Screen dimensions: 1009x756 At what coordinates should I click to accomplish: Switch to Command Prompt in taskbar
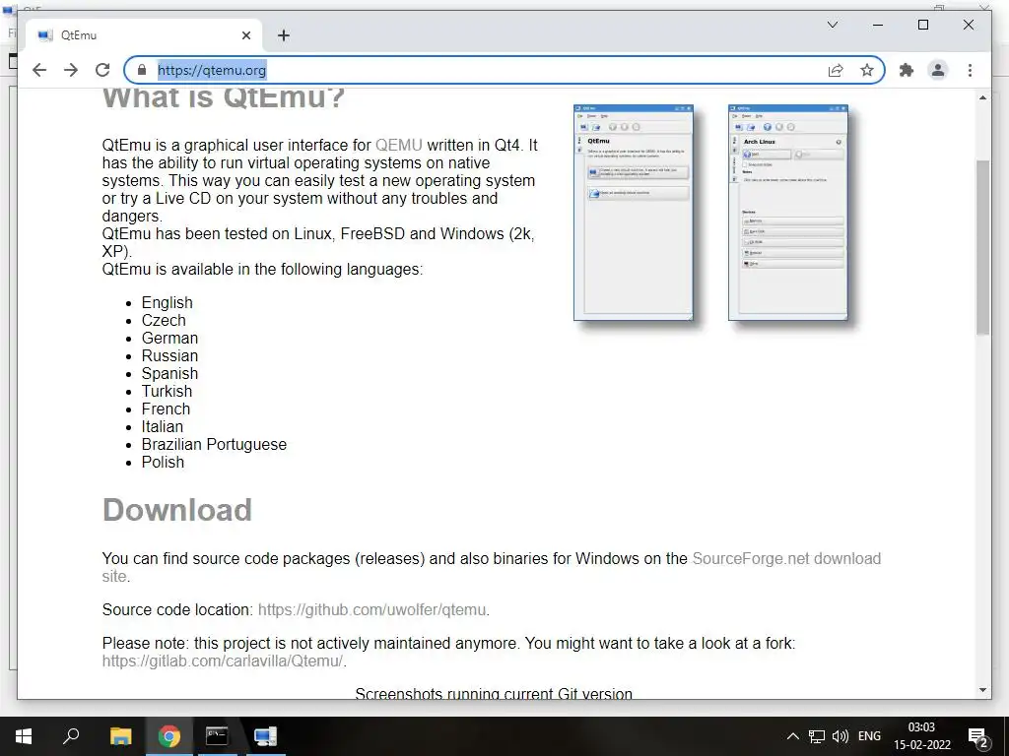click(x=217, y=736)
